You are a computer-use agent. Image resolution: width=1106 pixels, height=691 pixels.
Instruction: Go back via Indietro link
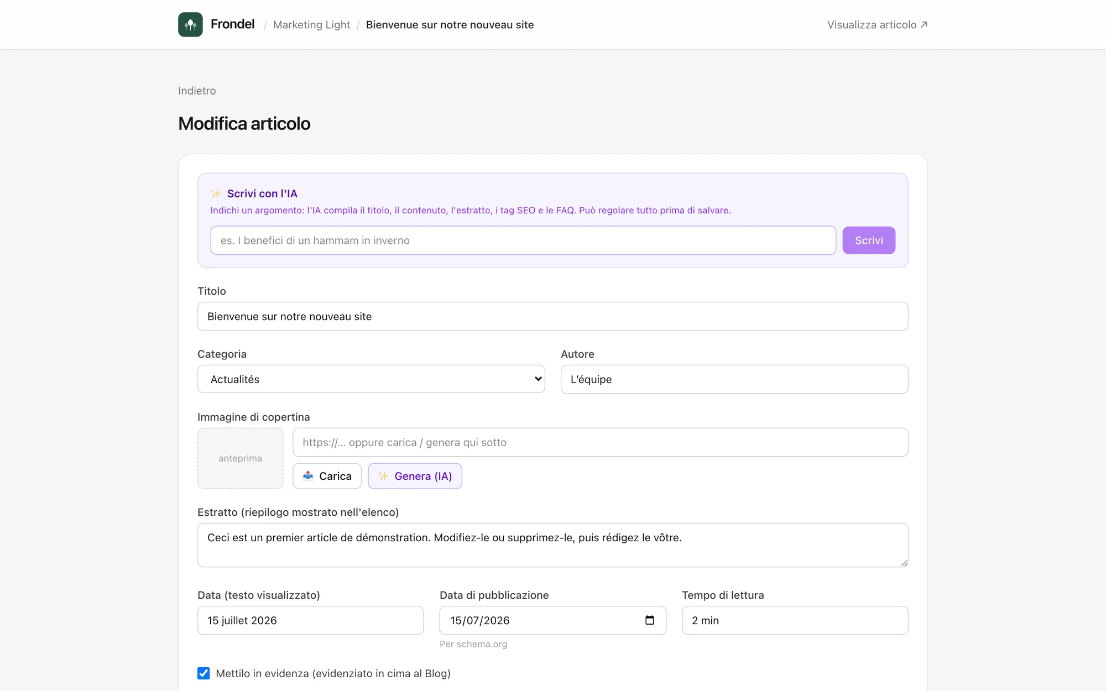(197, 91)
